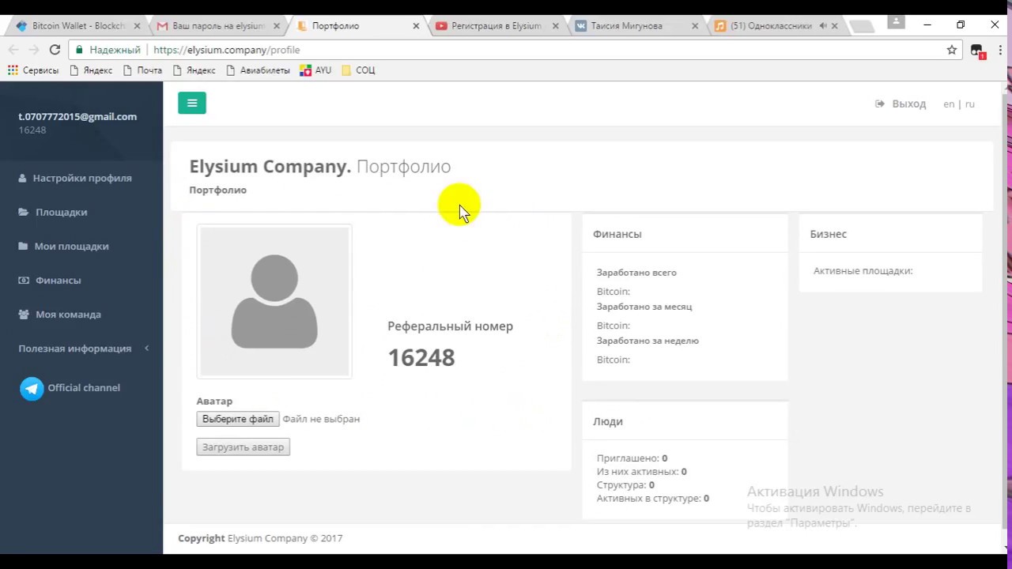
Task: Click the Telegram Official channel icon
Action: 32,388
